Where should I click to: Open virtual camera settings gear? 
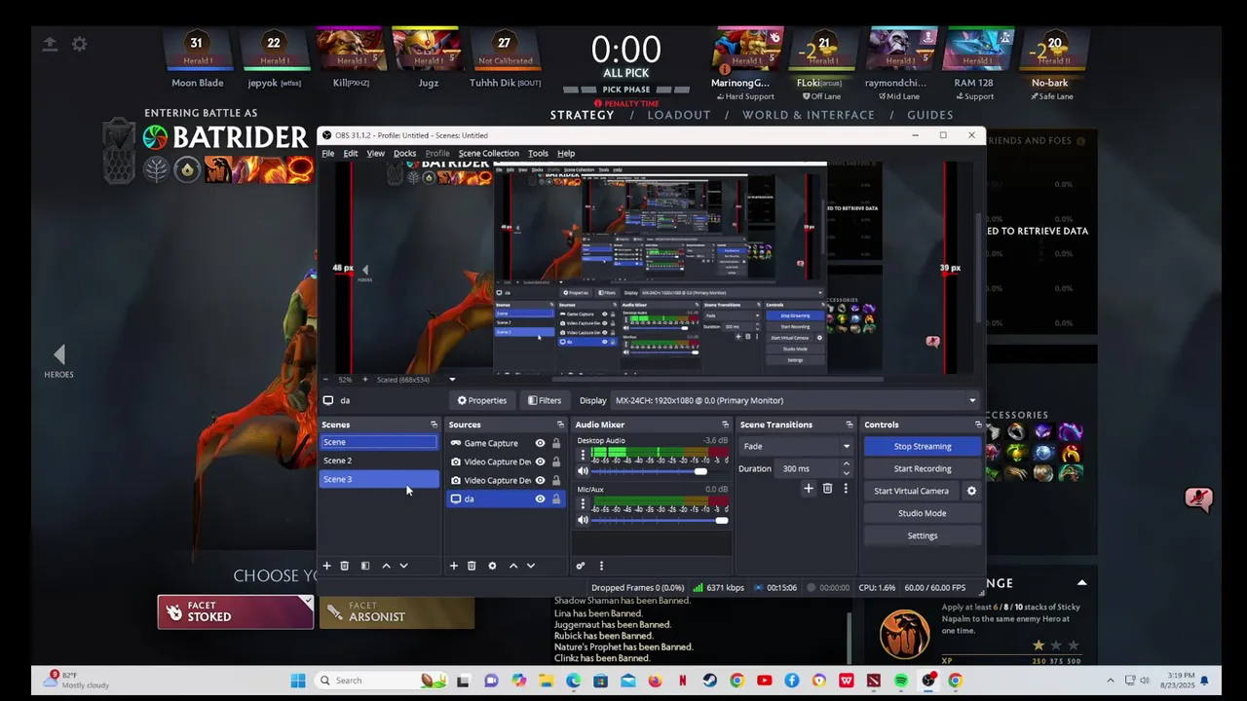pos(971,491)
